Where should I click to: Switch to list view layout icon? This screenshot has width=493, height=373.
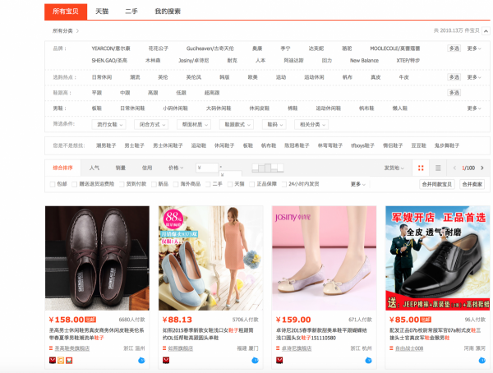(438, 168)
